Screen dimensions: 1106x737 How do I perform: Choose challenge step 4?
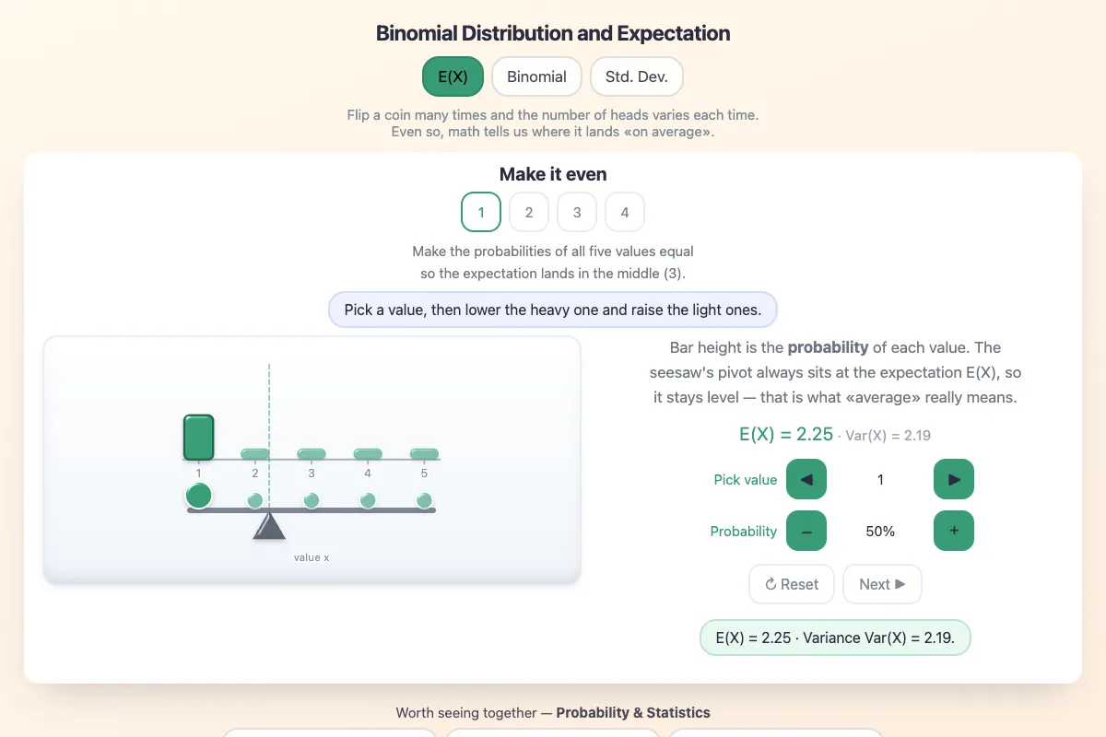point(625,212)
